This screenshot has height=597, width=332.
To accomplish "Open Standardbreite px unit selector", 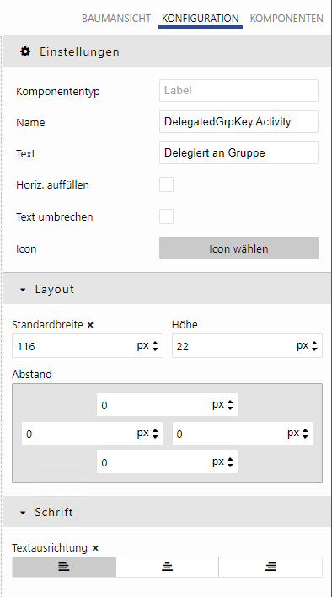I will pyautogui.click(x=147, y=346).
